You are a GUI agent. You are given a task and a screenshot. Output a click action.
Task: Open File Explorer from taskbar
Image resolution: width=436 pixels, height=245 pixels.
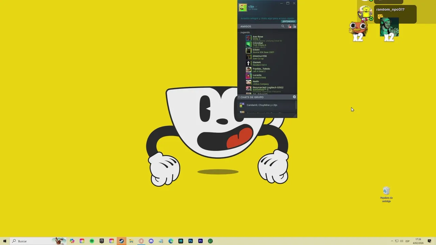tap(131, 241)
